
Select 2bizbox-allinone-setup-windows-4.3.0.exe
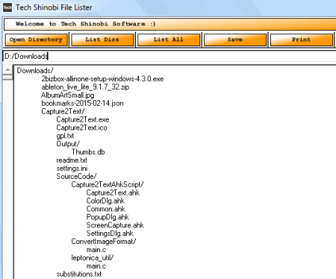(102, 79)
